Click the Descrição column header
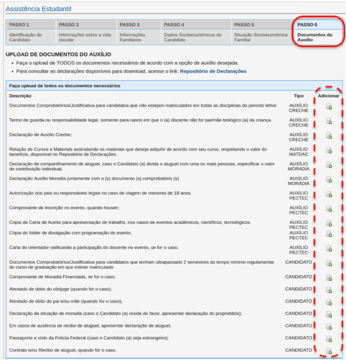 [20, 96]
